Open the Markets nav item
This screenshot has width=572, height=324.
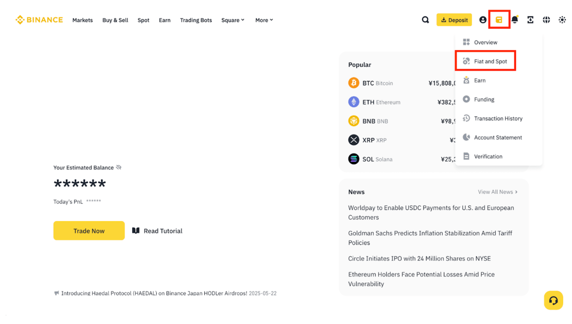pyautogui.click(x=83, y=20)
